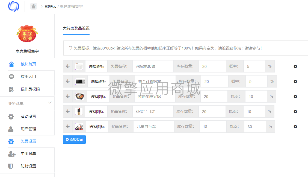Select the 活动设置 gear icon
The image size is (308, 177).
pyautogui.click(x=11, y=116)
